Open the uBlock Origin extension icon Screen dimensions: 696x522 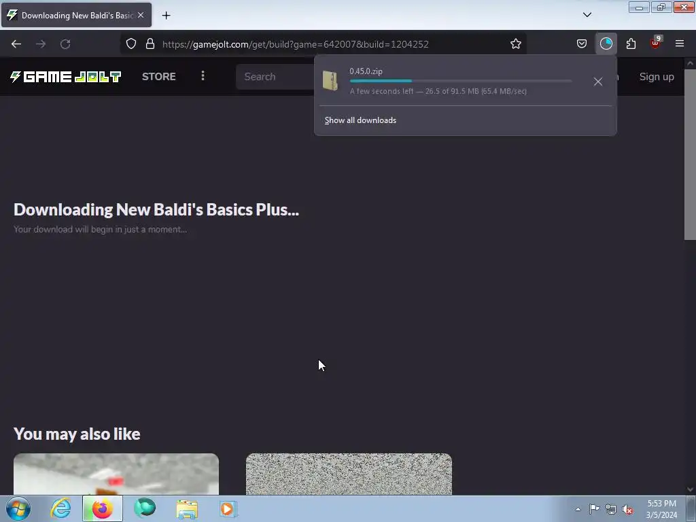click(655, 43)
